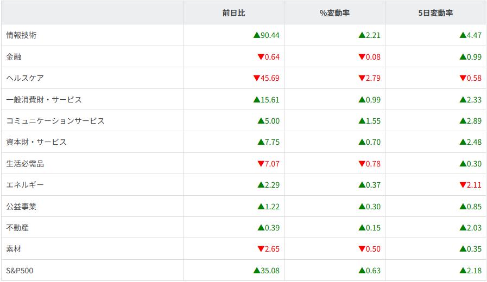Sort by the %変動率 column header
This screenshot has height=282, width=487.
334,12
